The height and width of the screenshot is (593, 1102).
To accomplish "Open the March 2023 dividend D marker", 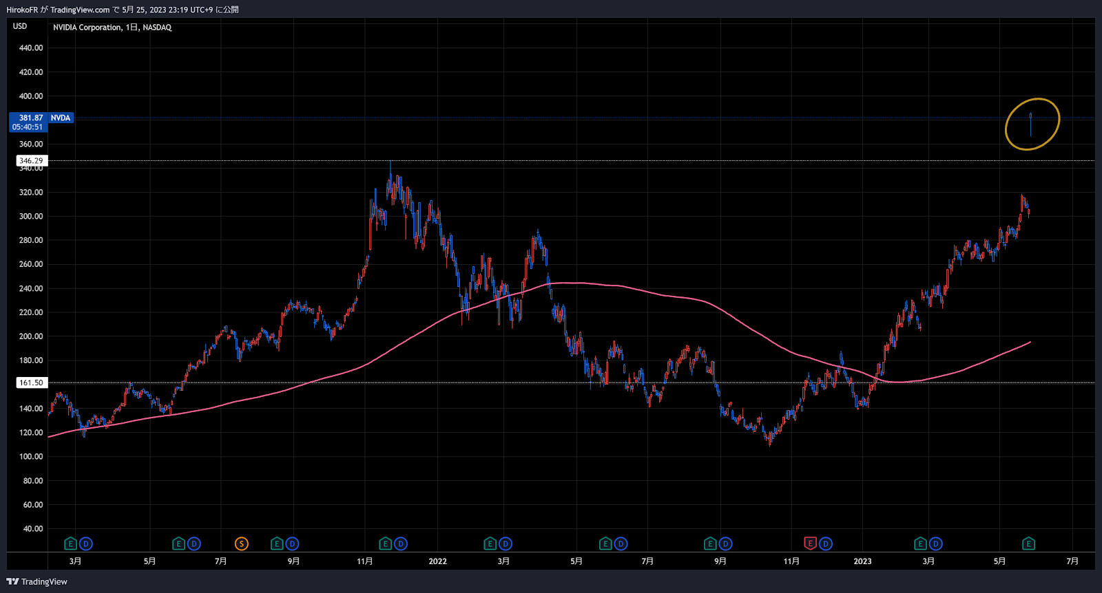I will click(935, 543).
